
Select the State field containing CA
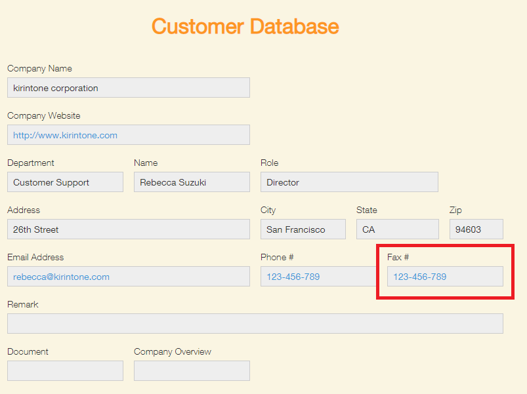[397, 229]
